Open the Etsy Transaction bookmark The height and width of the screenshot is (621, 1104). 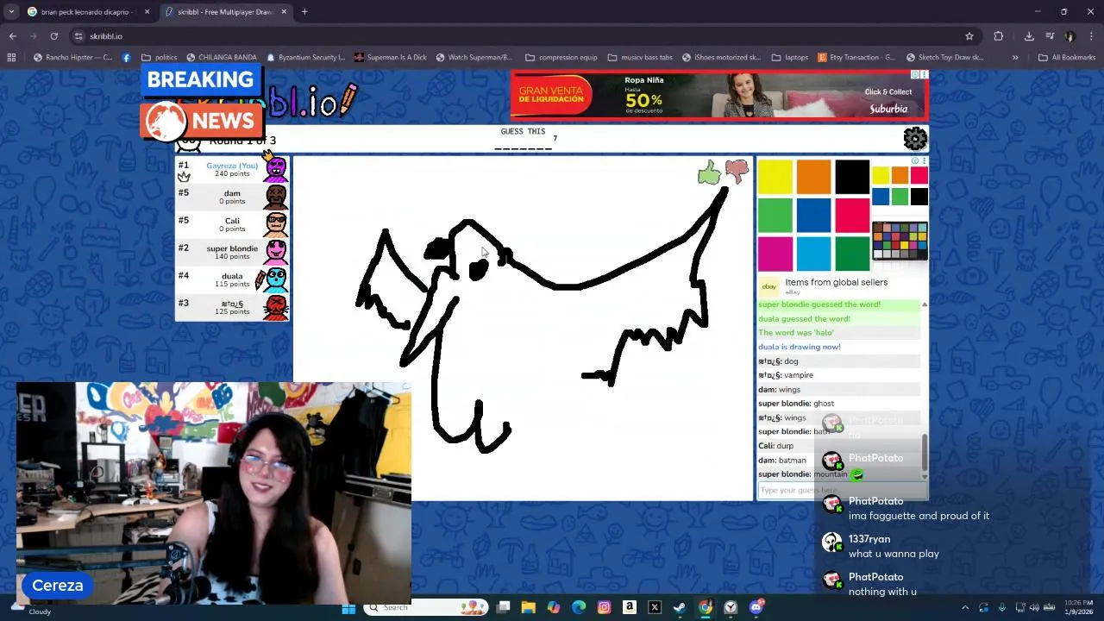[856, 58]
